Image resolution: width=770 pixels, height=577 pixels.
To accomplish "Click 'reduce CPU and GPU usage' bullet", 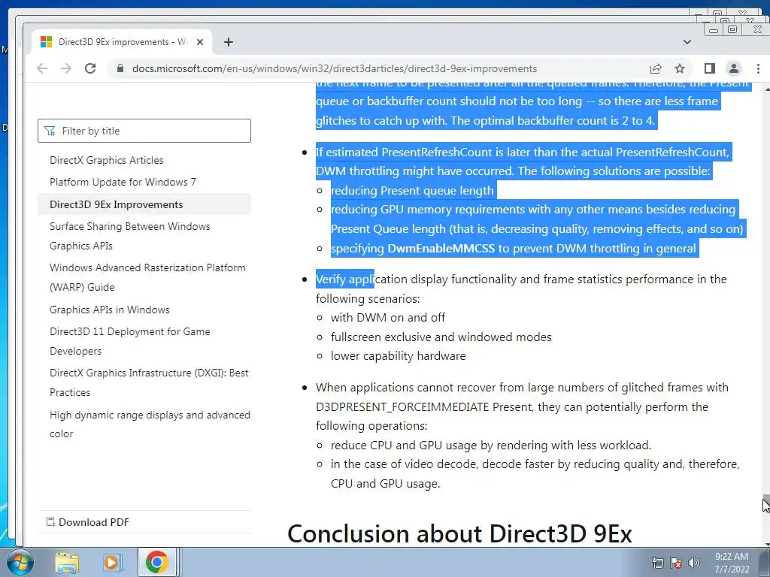I will [490, 445].
